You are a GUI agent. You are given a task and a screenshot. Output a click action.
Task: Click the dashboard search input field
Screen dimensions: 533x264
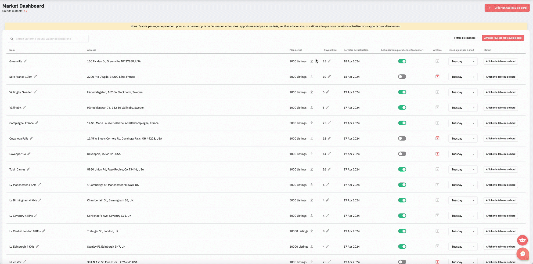click(x=48, y=39)
